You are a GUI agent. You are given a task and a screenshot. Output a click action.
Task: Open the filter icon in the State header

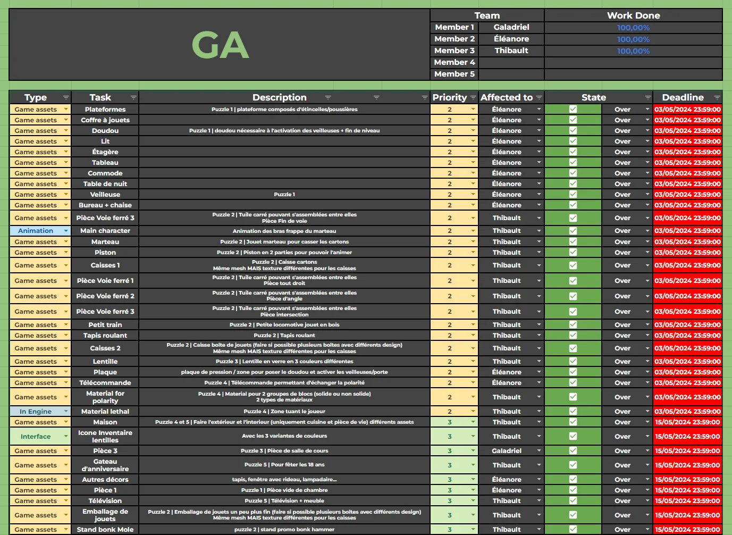648,97
